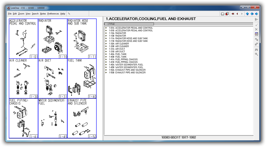Select '1-41B FUEL PIPING; CHASSIS' entry
Image resolution: width=266 pixels, height=147 pixels.
click(123, 62)
